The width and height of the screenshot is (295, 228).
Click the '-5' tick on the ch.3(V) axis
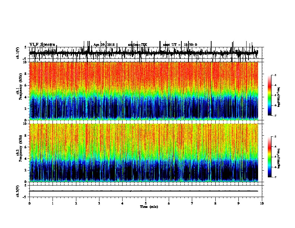tap(25, 197)
